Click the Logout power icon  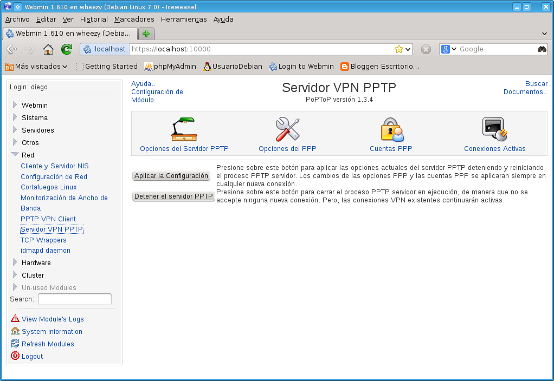click(x=15, y=356)
